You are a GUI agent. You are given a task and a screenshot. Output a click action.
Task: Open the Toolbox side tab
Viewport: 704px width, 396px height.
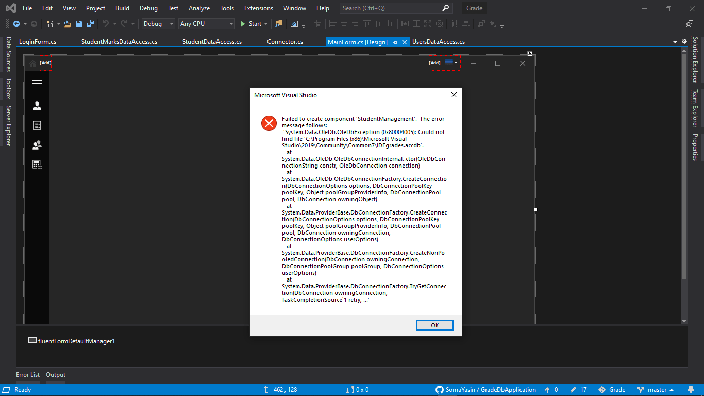click(x=9, y=89)
